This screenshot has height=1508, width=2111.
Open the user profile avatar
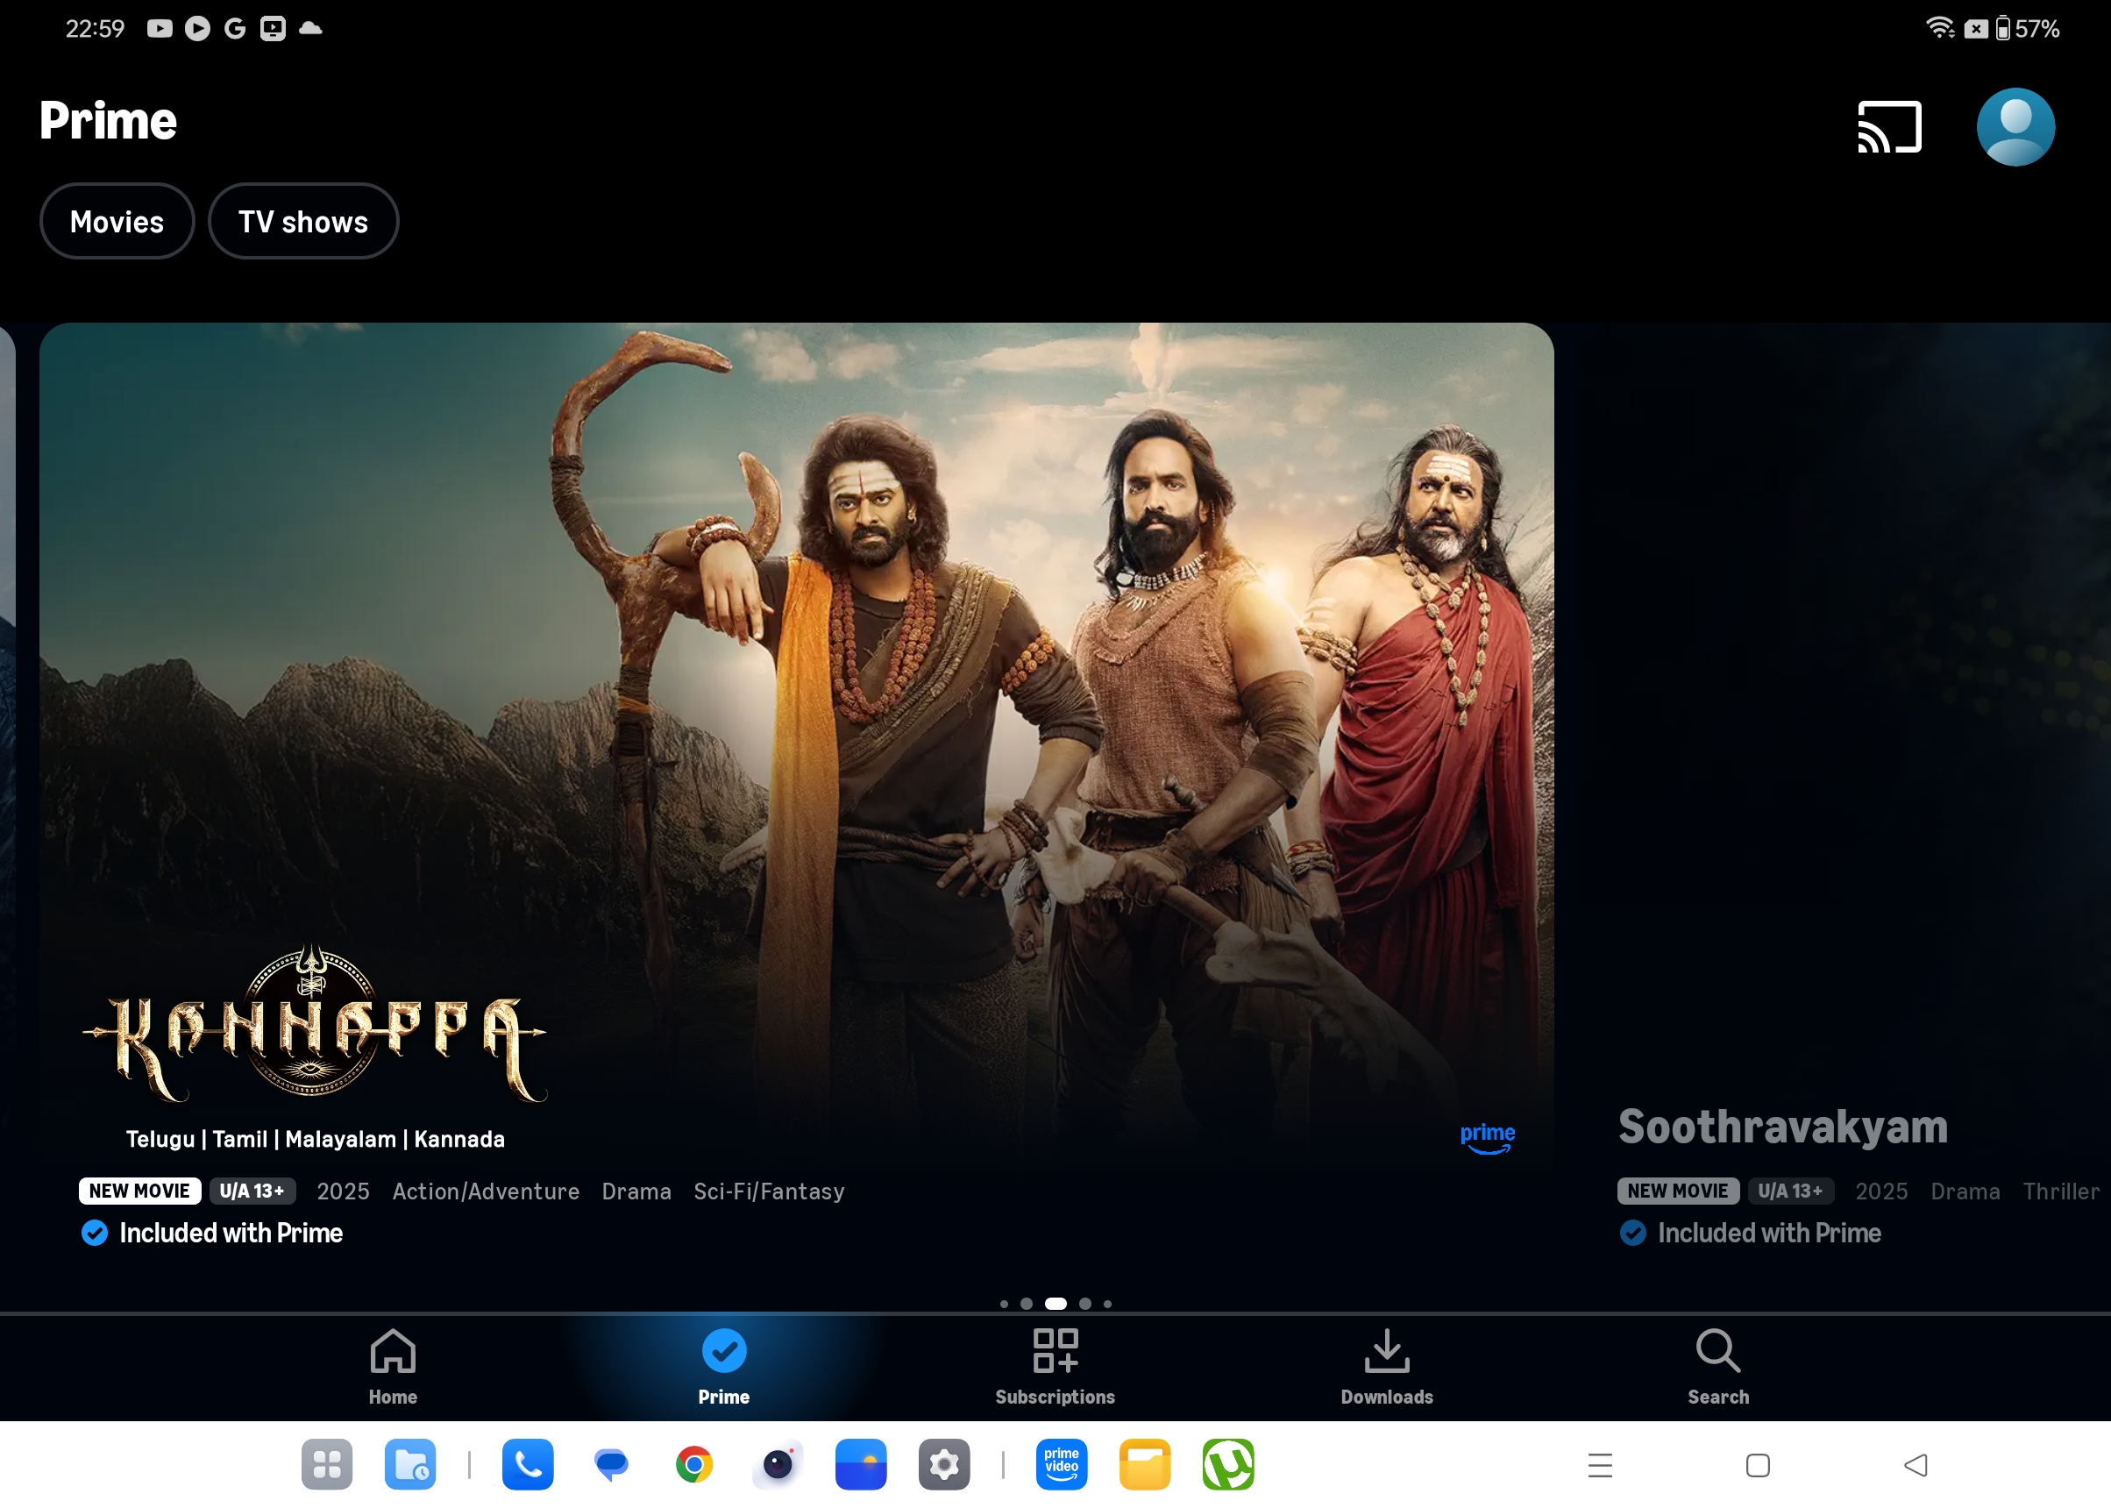coord(2015,126)
